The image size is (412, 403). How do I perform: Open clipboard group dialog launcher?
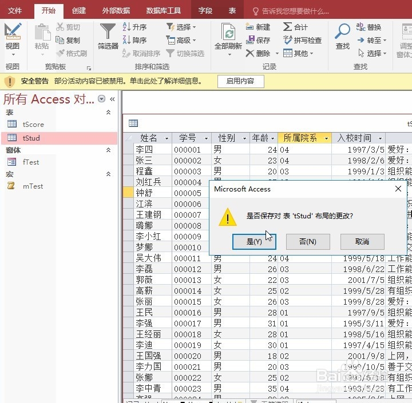tap(89, 68)
